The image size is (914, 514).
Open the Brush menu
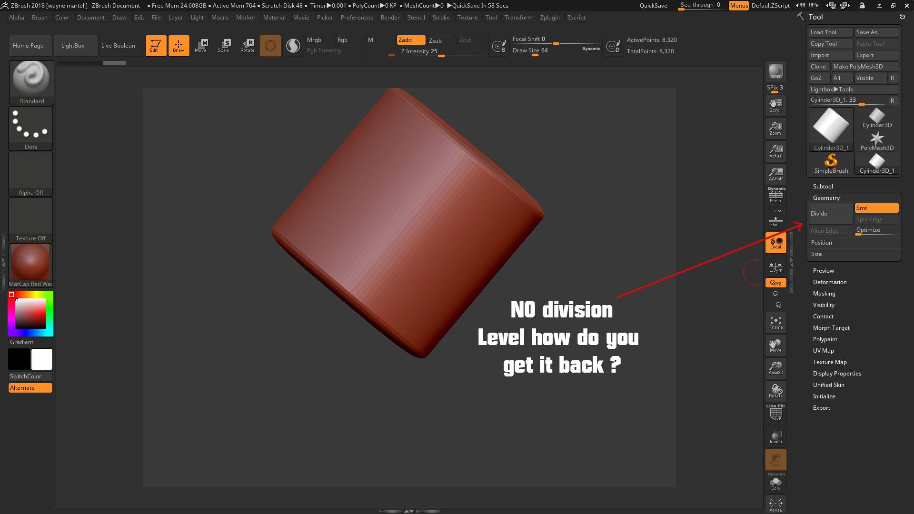40,18
